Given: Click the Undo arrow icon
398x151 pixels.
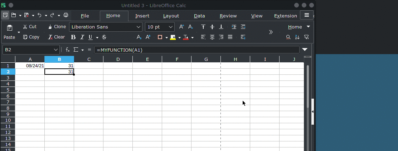Looking at the screenshot, I should (39, 15).
